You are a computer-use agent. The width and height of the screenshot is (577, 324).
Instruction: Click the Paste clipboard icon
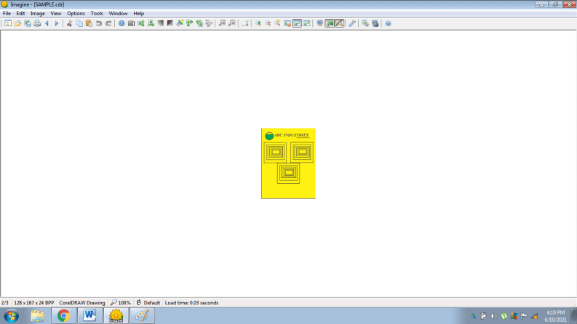coord(89,23)
